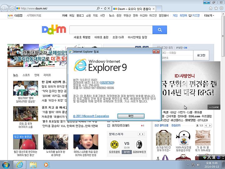Click Internet Explorer taskbar icon
225x169 pixels.
click(x=19, y=165)
